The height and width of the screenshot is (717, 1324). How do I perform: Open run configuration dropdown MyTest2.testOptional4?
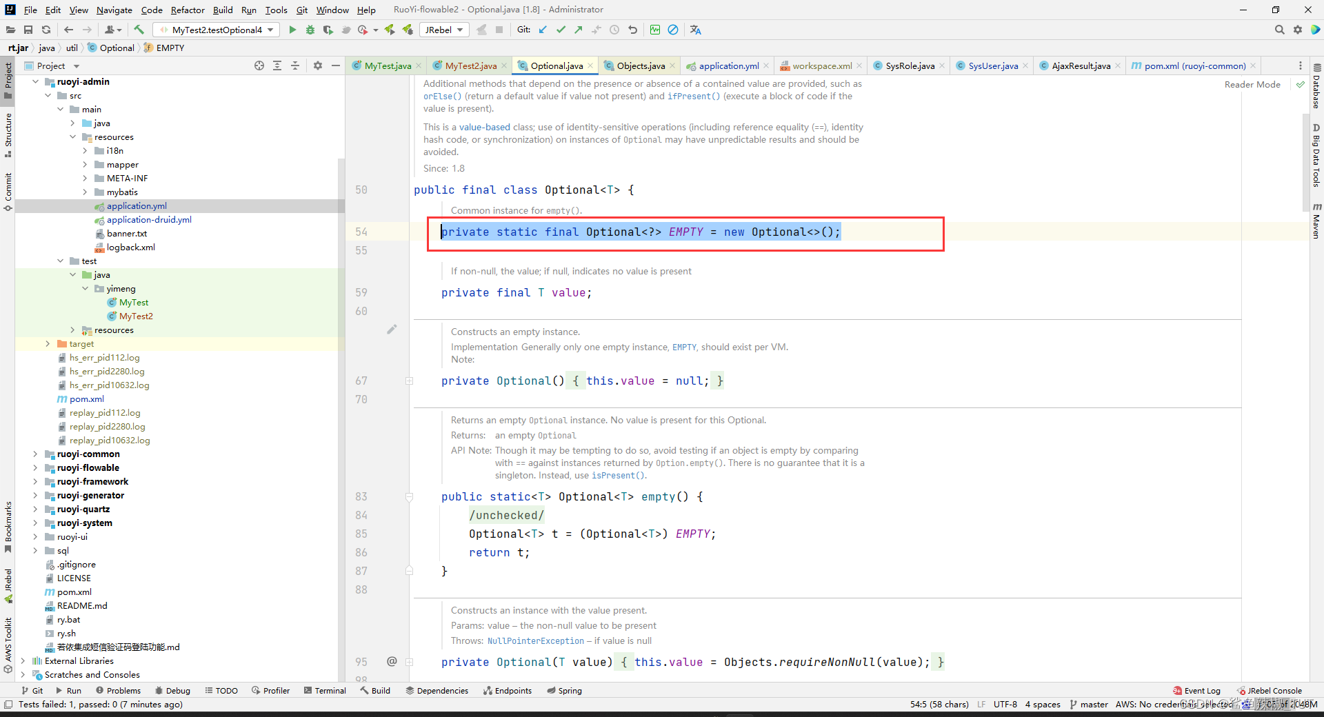pyautogui.click(x=217, y=30)
